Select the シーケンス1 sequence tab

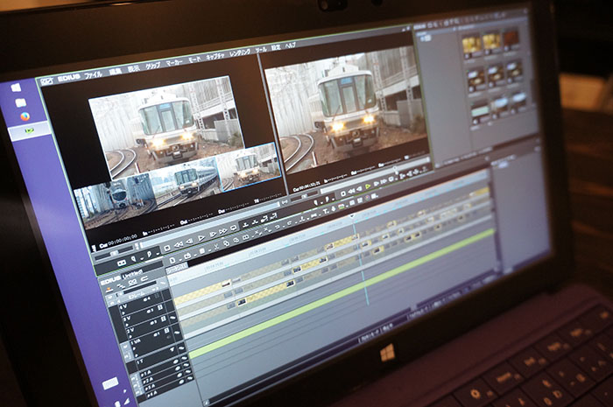(x=177, y=269)
